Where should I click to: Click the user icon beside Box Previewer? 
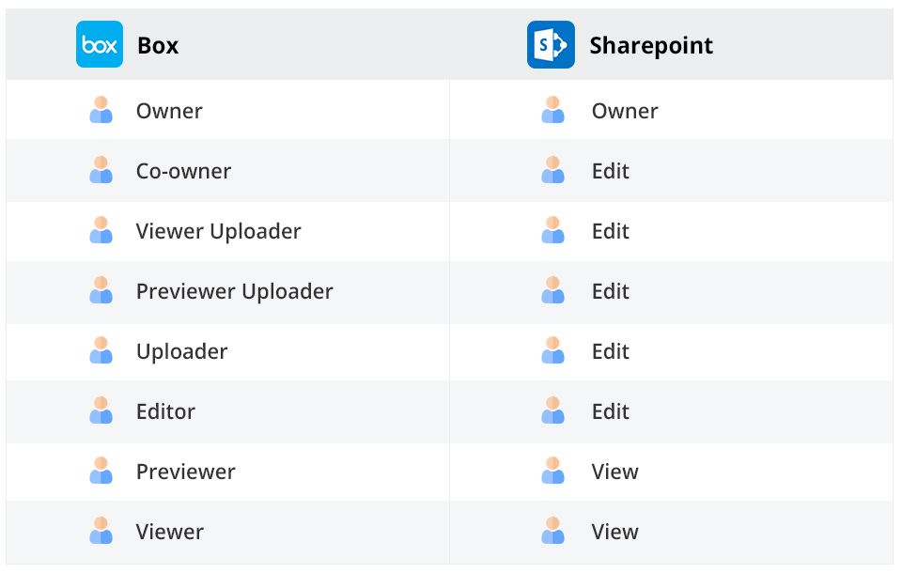point(101,471)
